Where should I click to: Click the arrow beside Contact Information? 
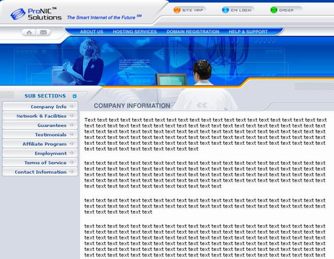coord(71,172)
